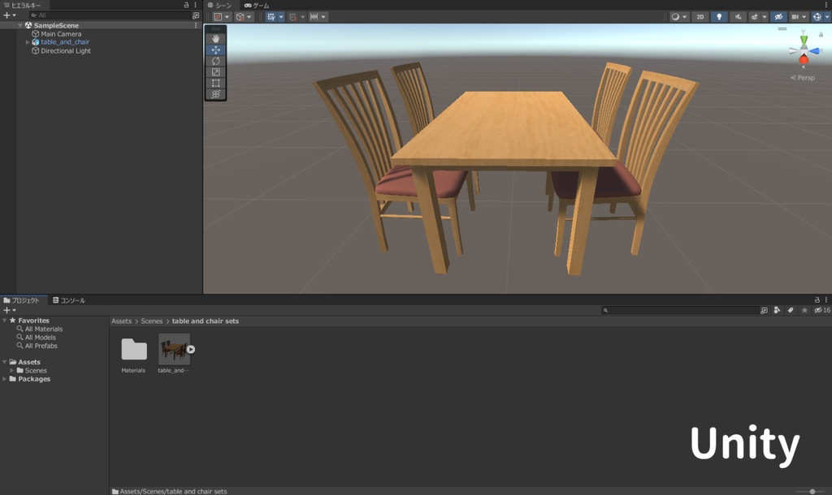Collapse the Assets folder tree
Viewport: 832px width, 495px height.
click(x=6, y=362)
